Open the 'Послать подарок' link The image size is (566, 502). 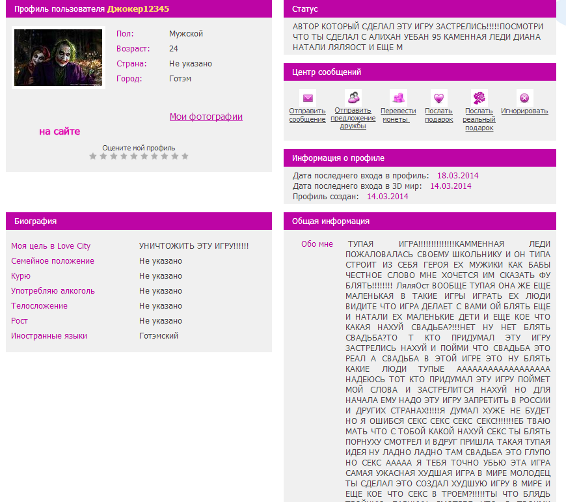(x=439, y=115)
